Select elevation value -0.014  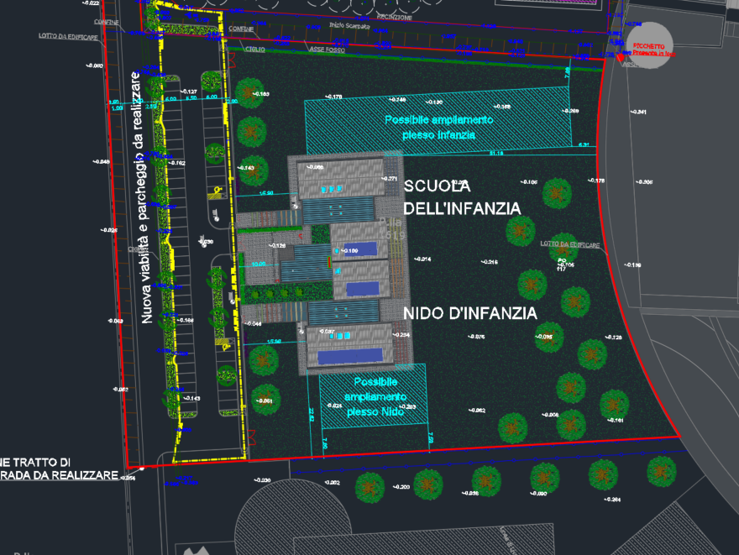coord(422,259)
